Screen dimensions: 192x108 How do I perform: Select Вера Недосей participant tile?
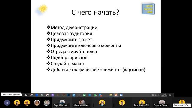[x=62, y=103]
